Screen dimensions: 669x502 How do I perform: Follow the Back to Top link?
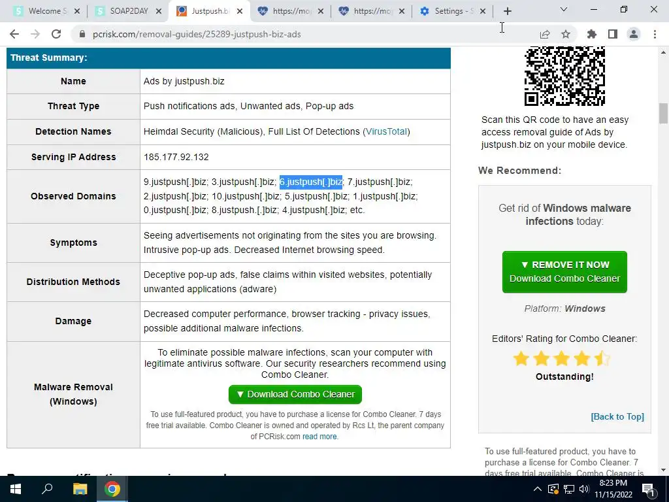[x=617, y=416]
